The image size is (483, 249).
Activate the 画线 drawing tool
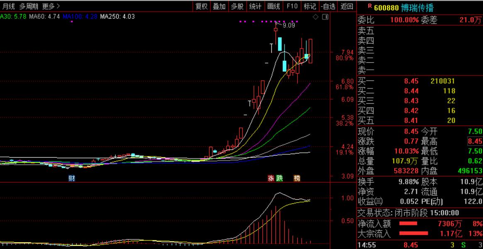point(273,6)
